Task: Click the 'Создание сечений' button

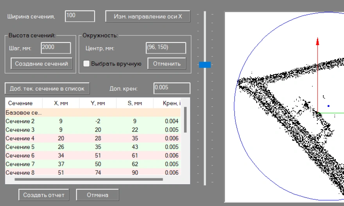Action: click(41, 64)
